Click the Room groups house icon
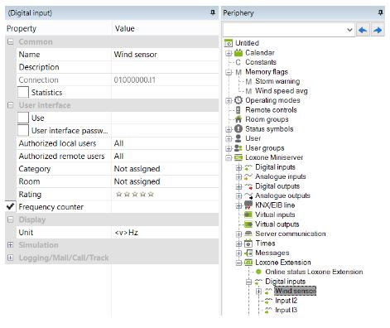The width and height of the screenshot is (390, 328). click(238, 119)
